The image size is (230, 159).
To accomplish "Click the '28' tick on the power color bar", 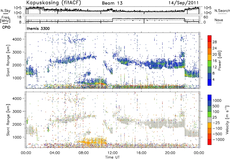I will click(x=214, y=42).
